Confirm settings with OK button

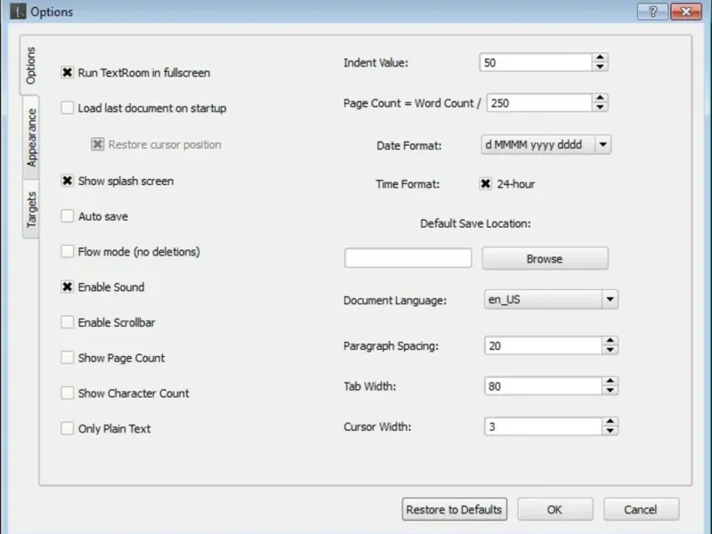coord(554,509)
